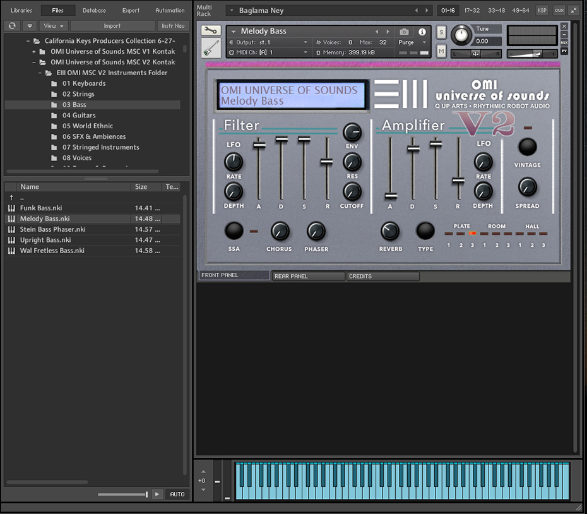Switch to the Libraries tab
The width and height of the screenshot is (587, 514).
[21, 11]
